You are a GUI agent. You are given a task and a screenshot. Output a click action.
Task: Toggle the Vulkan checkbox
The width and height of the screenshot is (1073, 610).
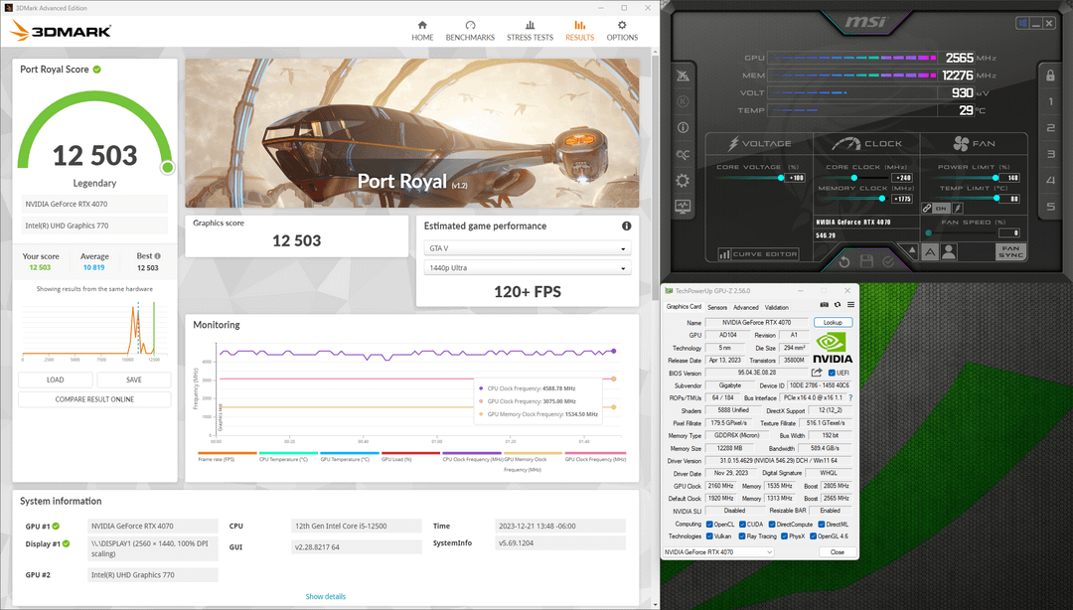709,536
